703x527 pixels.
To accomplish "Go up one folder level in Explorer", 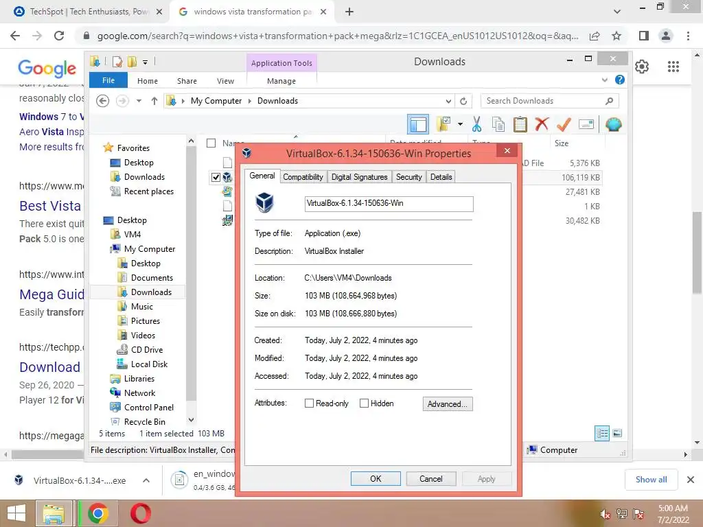I will click(x=154, y=101).
